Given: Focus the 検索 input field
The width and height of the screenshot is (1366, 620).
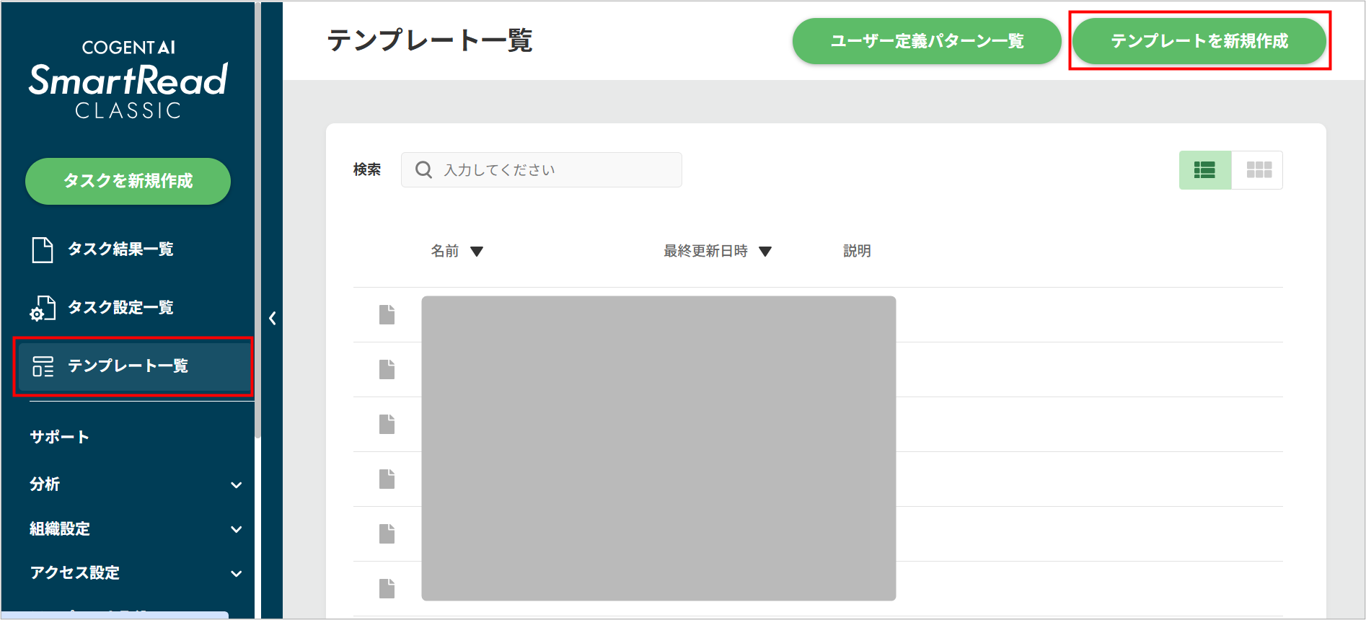Looking at the screenshot, I should click(x=542, y=170).
